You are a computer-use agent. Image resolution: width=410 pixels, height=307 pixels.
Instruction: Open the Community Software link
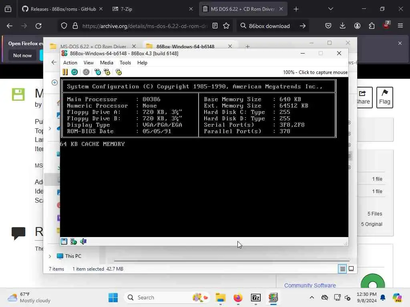[310, 285]
